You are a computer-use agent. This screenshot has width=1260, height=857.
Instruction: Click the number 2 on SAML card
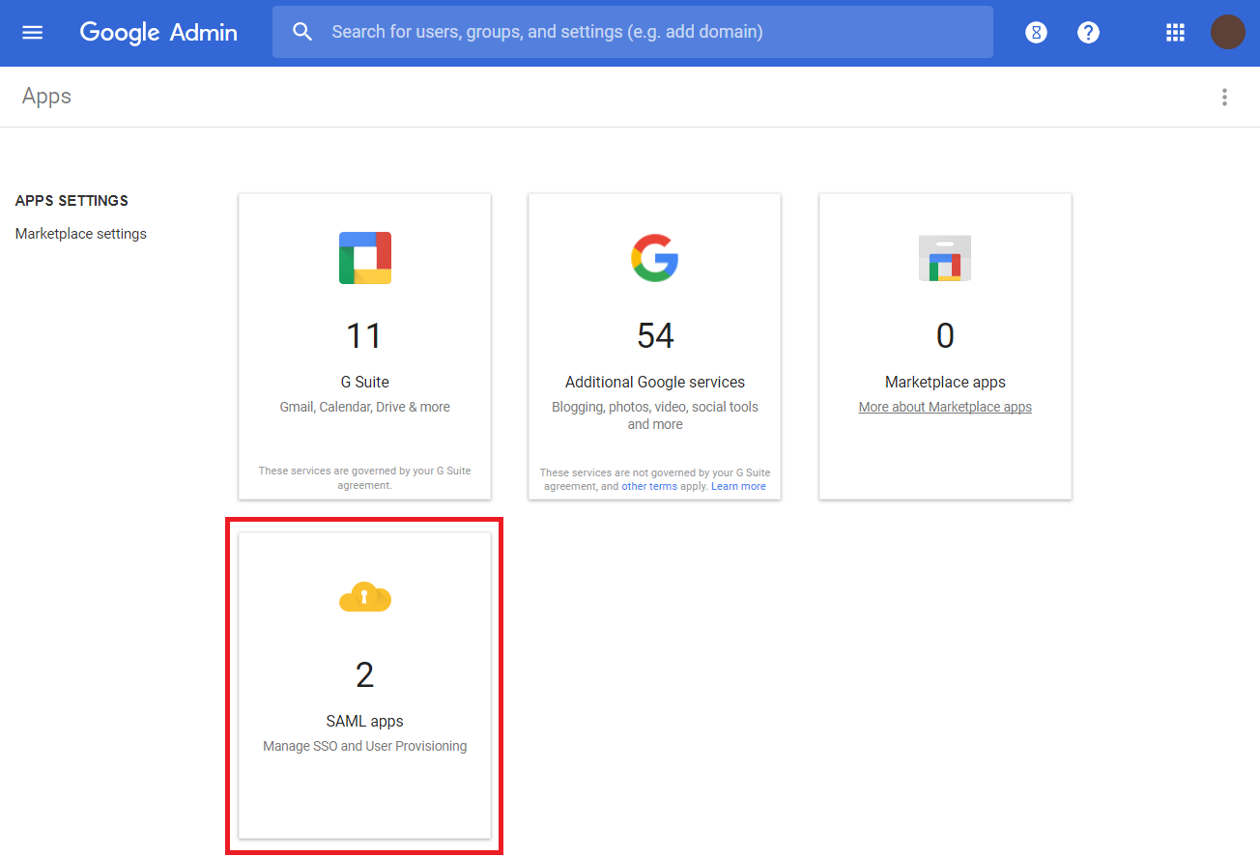[364, 674]
